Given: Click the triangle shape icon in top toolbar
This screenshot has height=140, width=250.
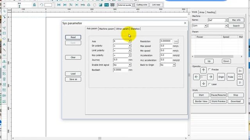Looking at the screenshot, I should coord(89,5).
